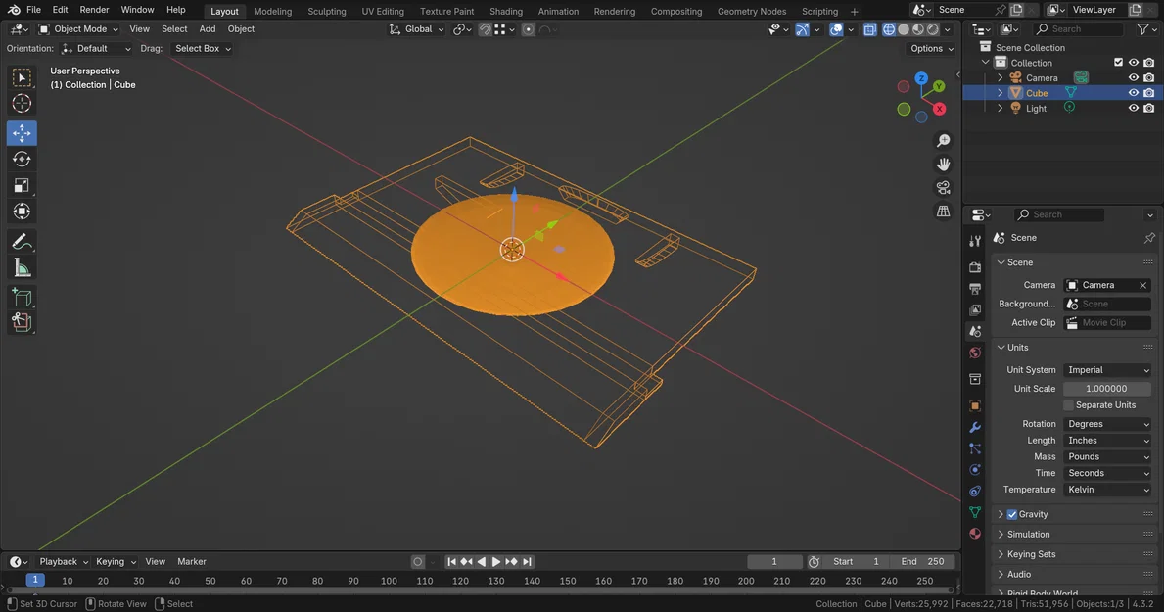The height and width of the screenshot is (612, 1164).
Task: Open the Output properties tab
Action: coord(975,289)
